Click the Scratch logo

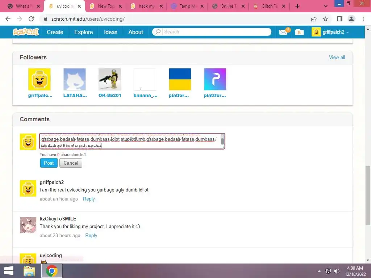pos(26,32)
